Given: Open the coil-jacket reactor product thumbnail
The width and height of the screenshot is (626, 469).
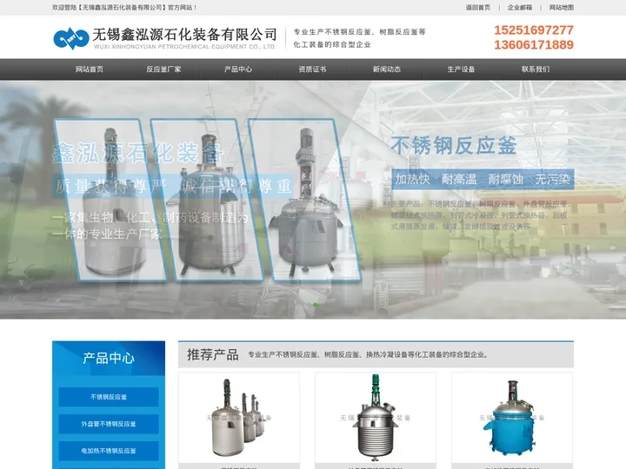Looking at the screenshot, I should coord(376,418).
